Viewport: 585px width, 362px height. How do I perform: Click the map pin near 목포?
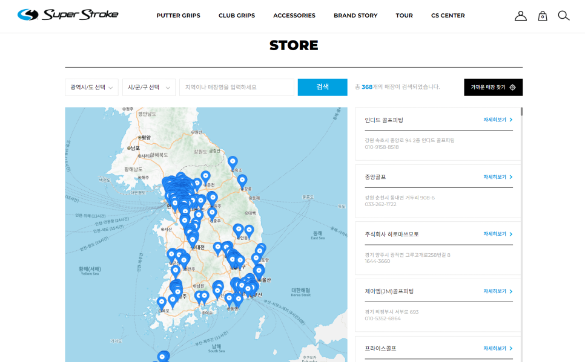162,303
